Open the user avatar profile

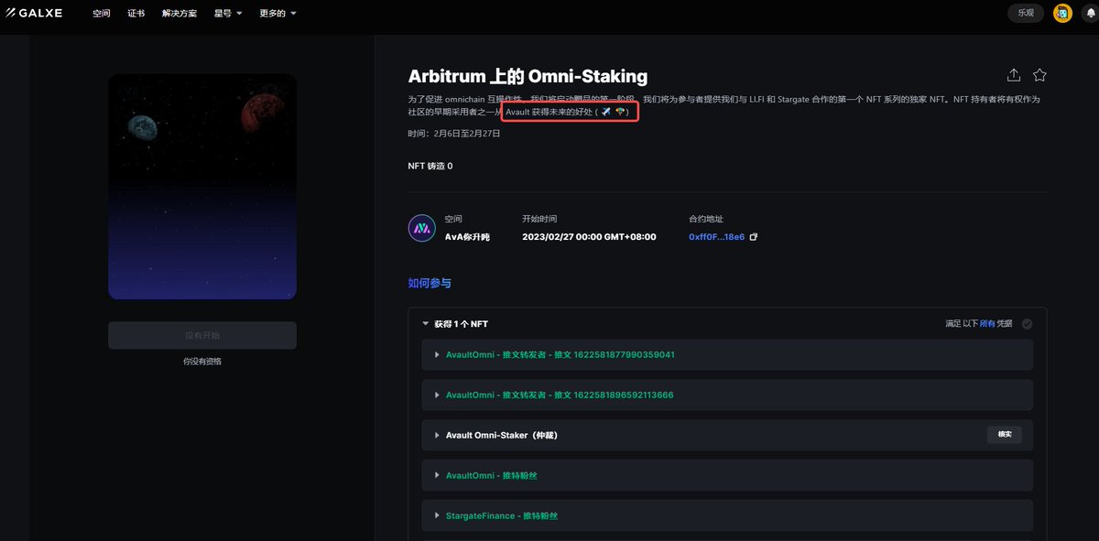[1062, 13]
